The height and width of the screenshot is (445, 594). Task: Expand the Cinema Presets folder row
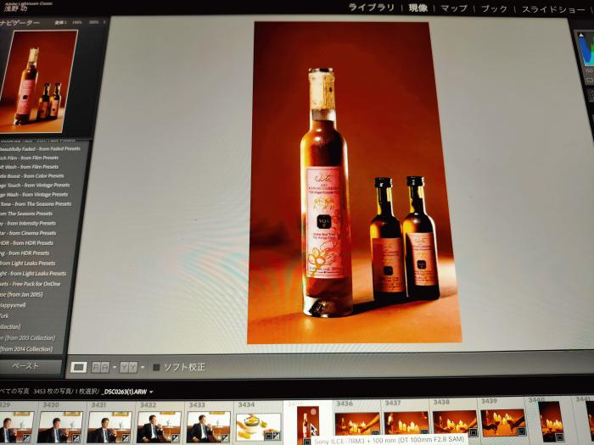28,233
